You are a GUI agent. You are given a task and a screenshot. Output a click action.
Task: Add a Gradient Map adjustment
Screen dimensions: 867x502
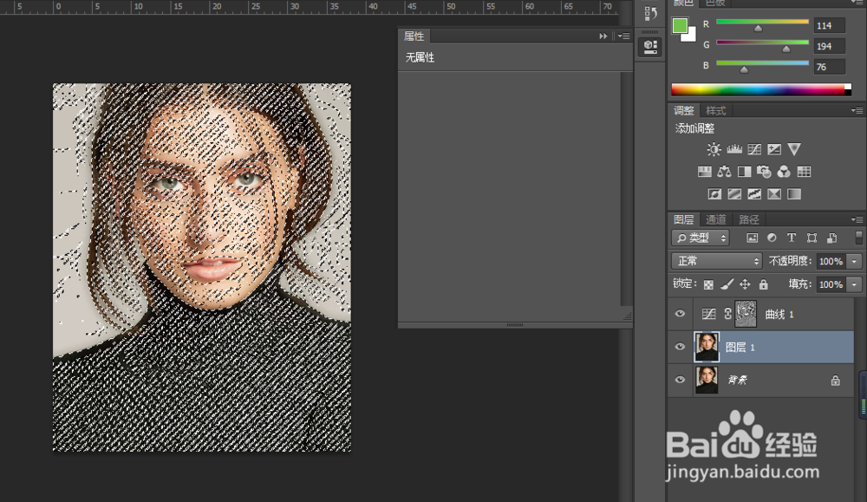pos(794,194)
